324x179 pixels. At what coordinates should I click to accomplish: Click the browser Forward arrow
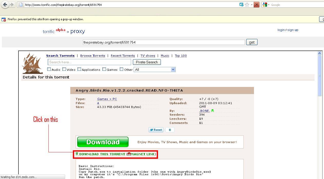[12, 5]
